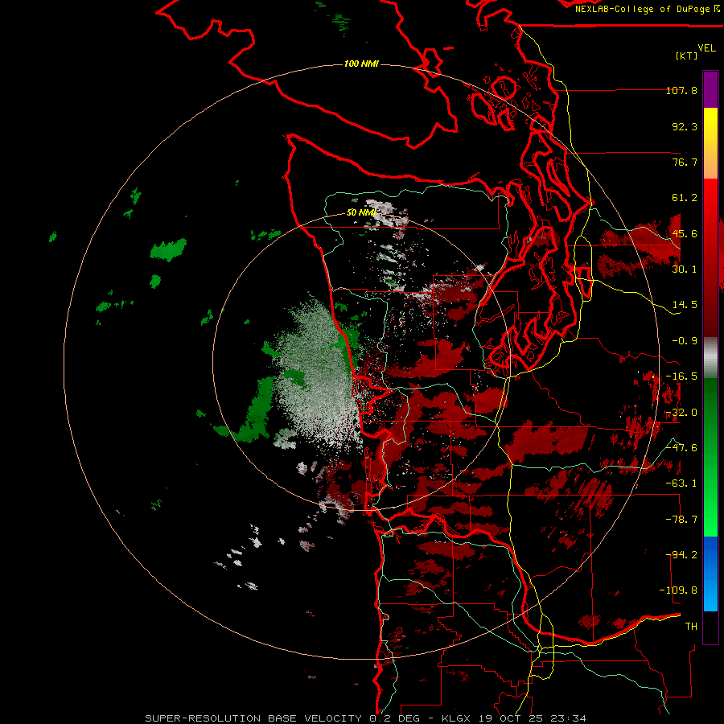This screenshot has width=724, height=724.
Task: Click the "0.2 DEG" elevation text
Action: pos(394,718)
